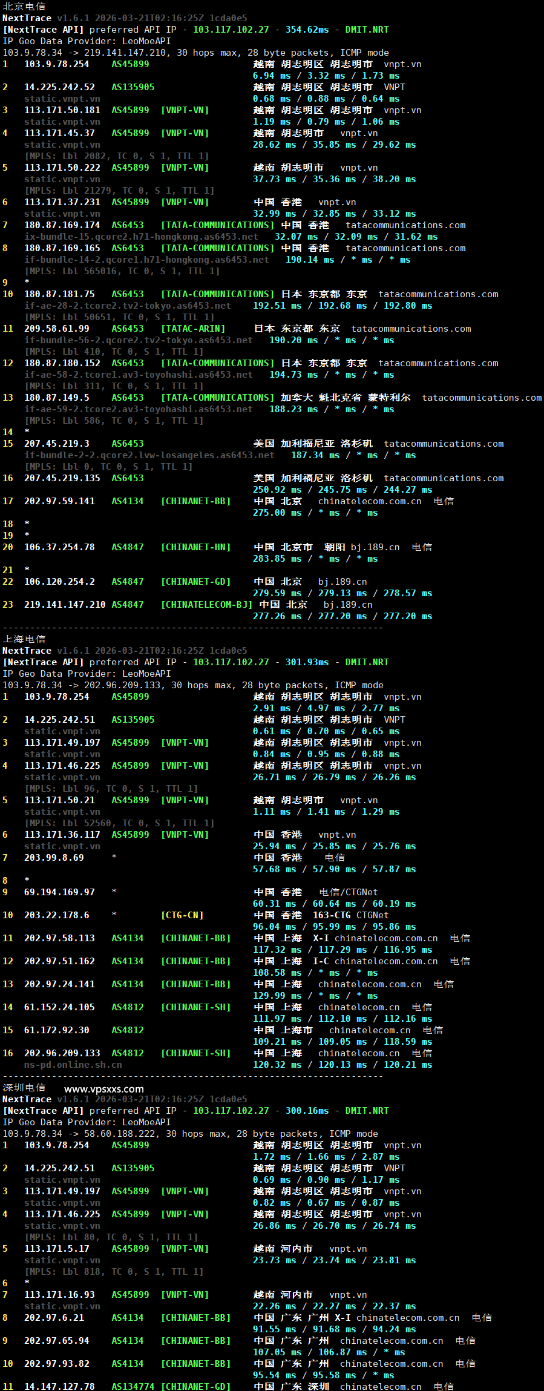This screenshot has height=1391, width=544.
Task: Select hop IP 180.87.180.152
Action: (62, 363)
